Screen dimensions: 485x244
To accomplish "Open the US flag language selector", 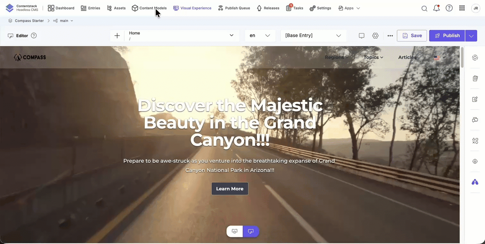I will tap(439, 58).
